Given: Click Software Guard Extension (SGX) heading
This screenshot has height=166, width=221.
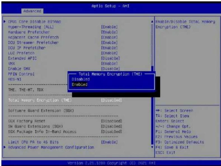Looking at the screenshot, I should (41, 110).
